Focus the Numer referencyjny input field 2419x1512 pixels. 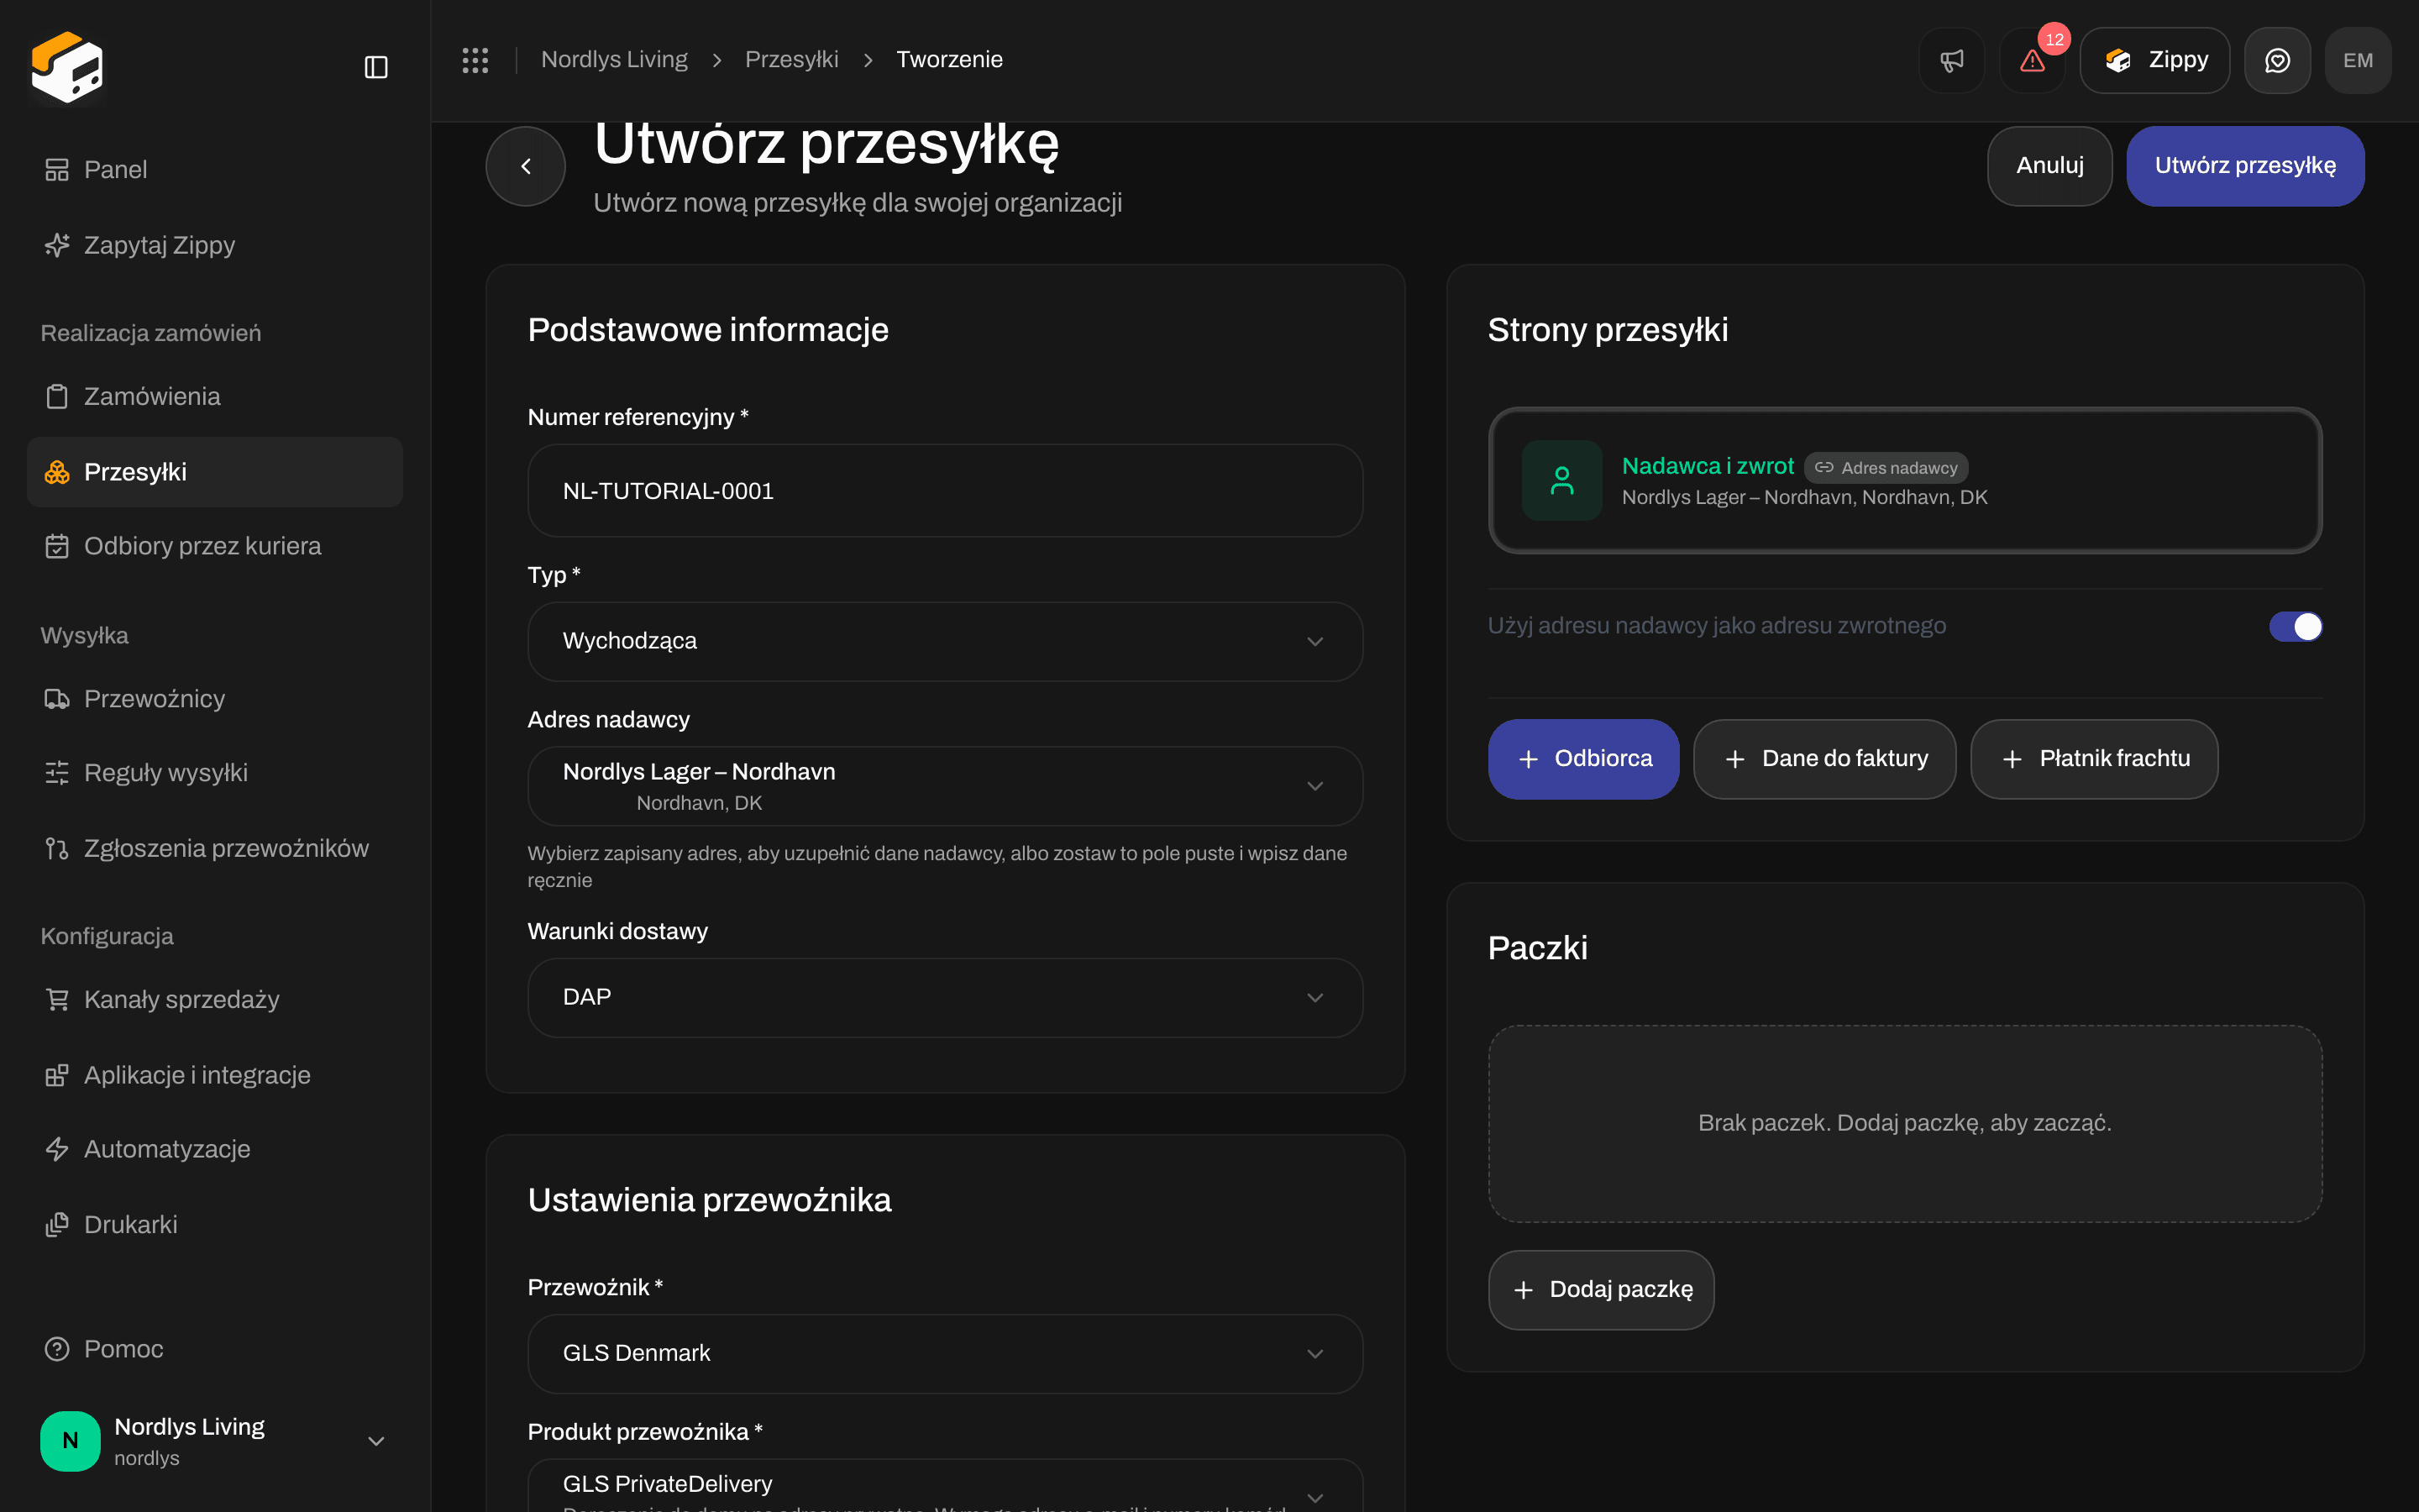coord(945,491)
